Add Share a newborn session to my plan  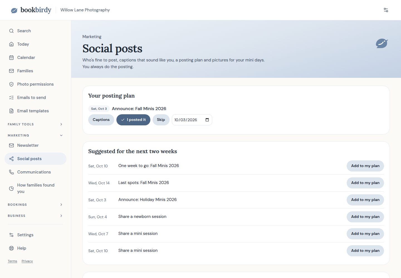tap(365, 217)
